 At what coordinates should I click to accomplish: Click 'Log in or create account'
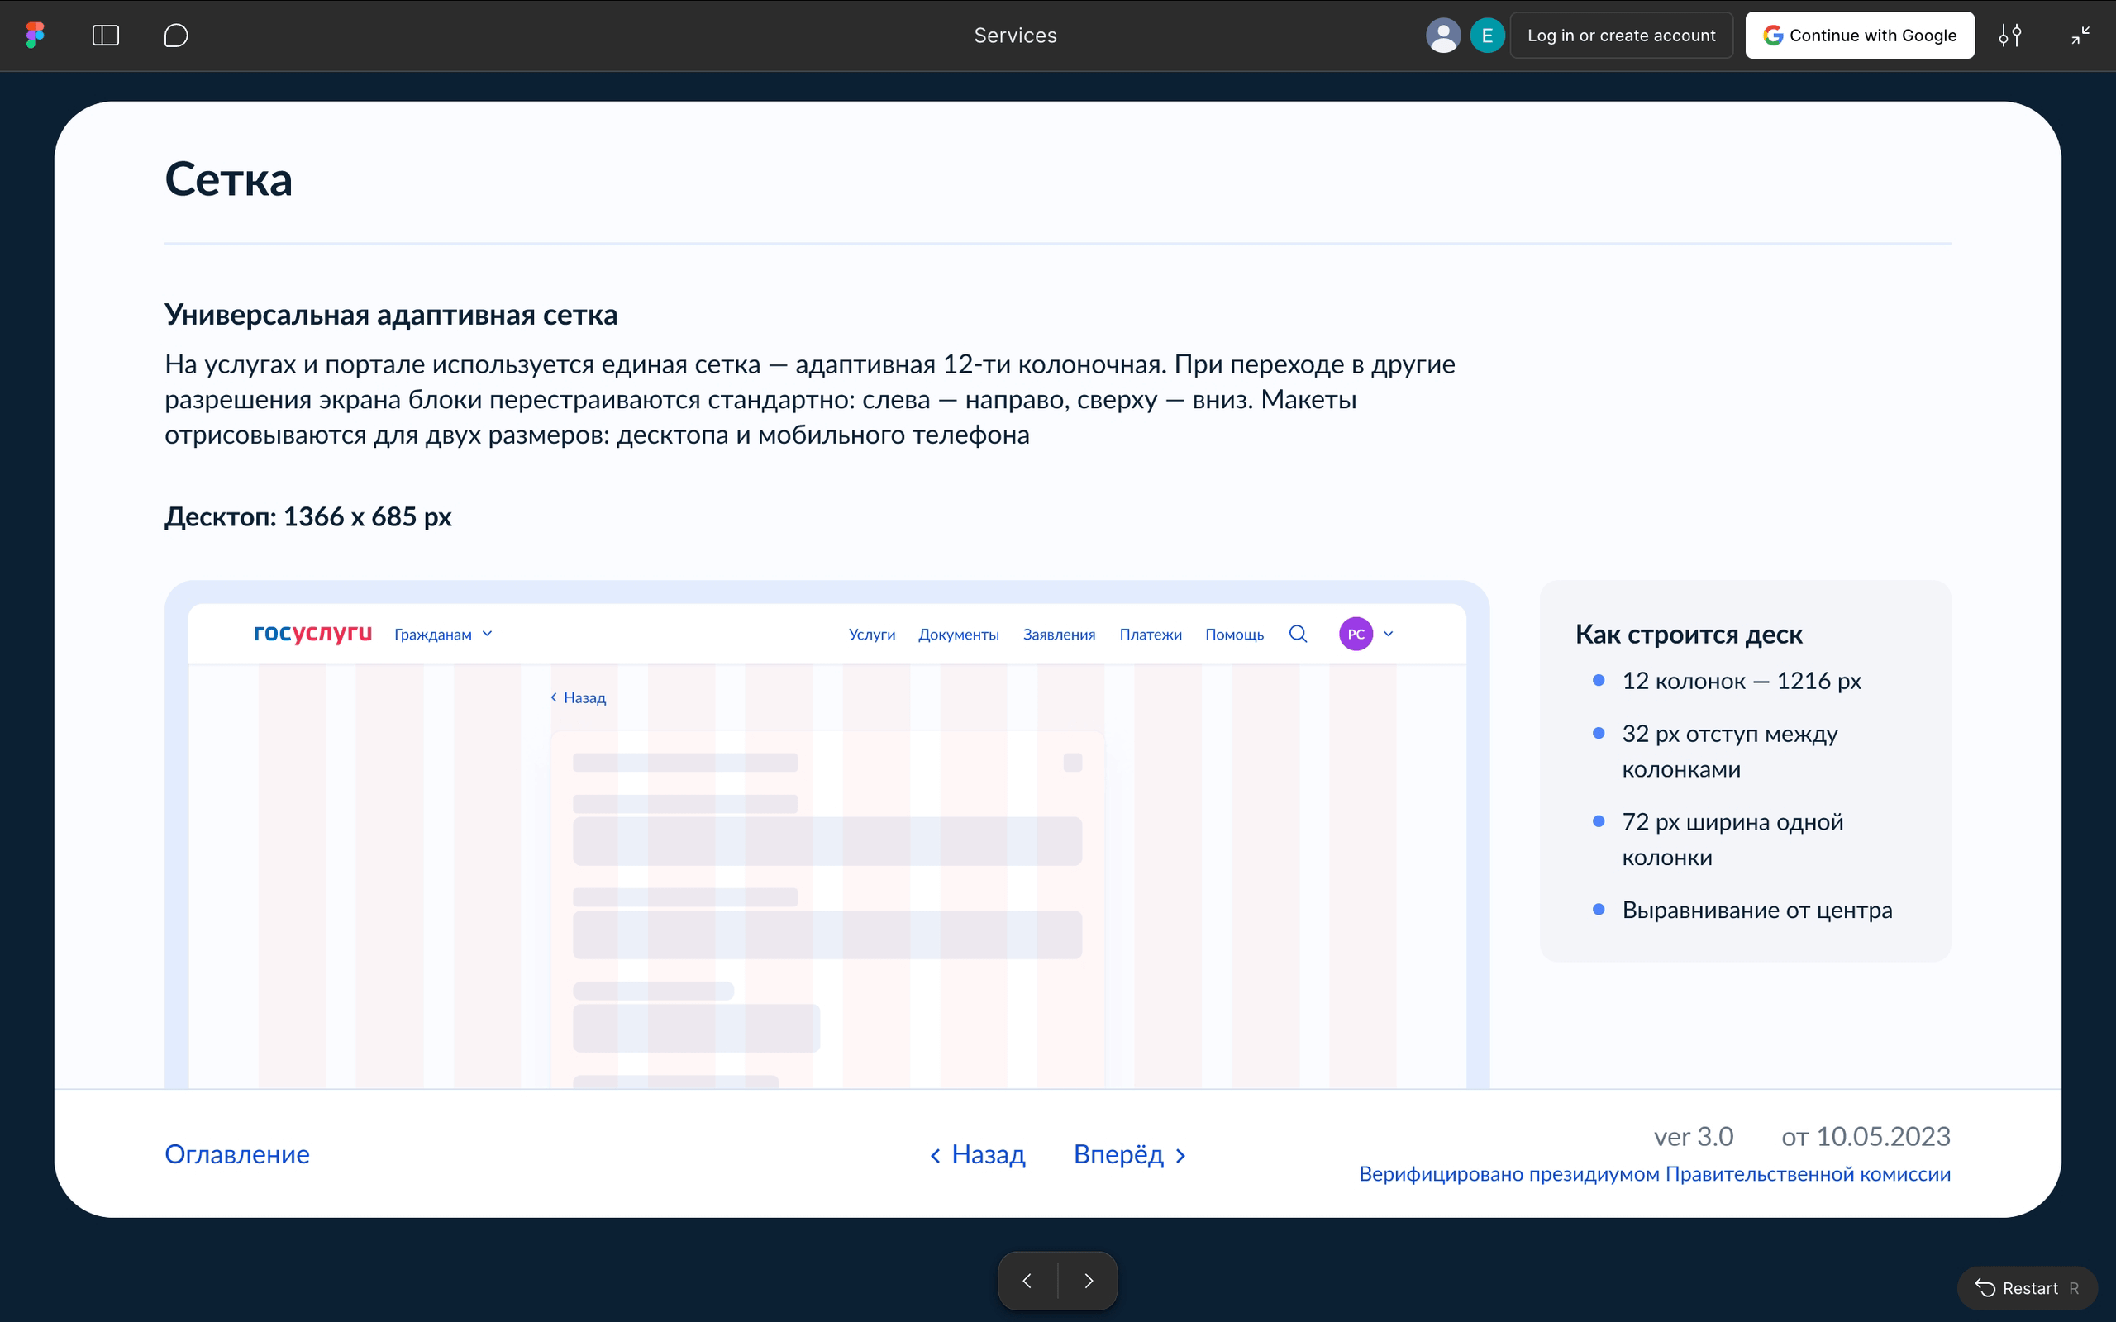1622,35
